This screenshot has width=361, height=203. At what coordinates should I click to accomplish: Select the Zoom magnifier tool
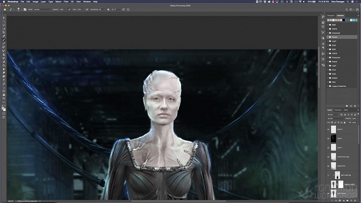[x=4, y=98]
